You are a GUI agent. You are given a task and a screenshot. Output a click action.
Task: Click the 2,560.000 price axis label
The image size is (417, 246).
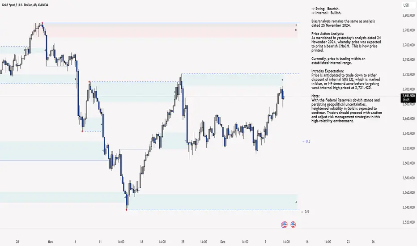pos(408,192)
